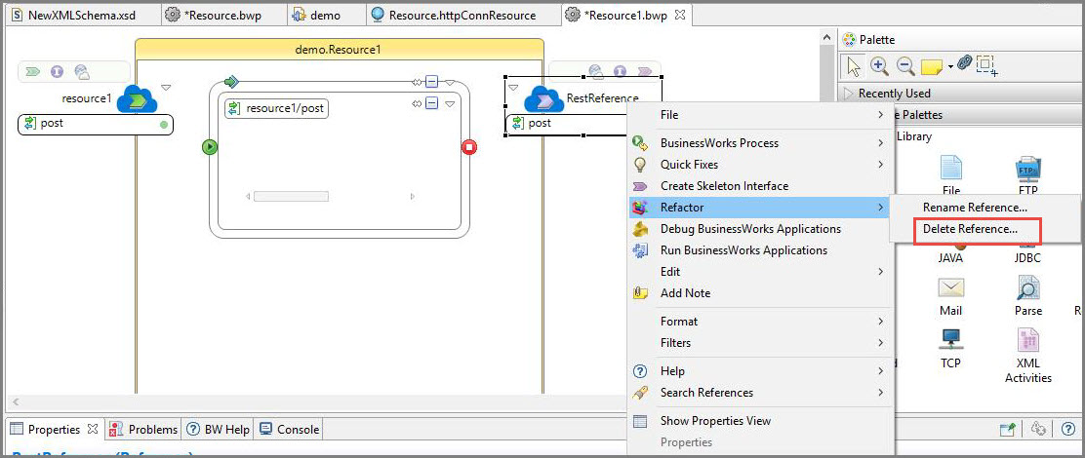
Task: Open the BW Help view tab
Action: [219, 429]
